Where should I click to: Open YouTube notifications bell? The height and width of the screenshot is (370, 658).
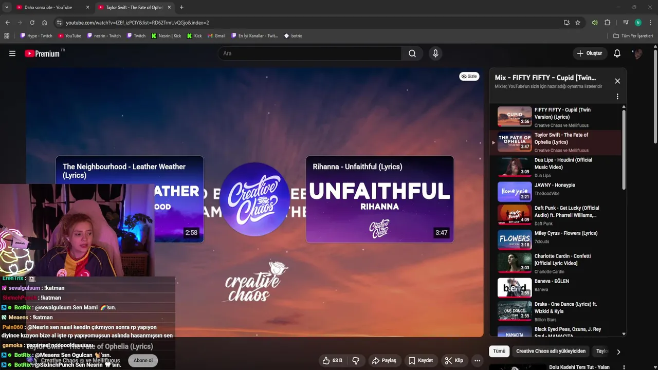point(617,53)
